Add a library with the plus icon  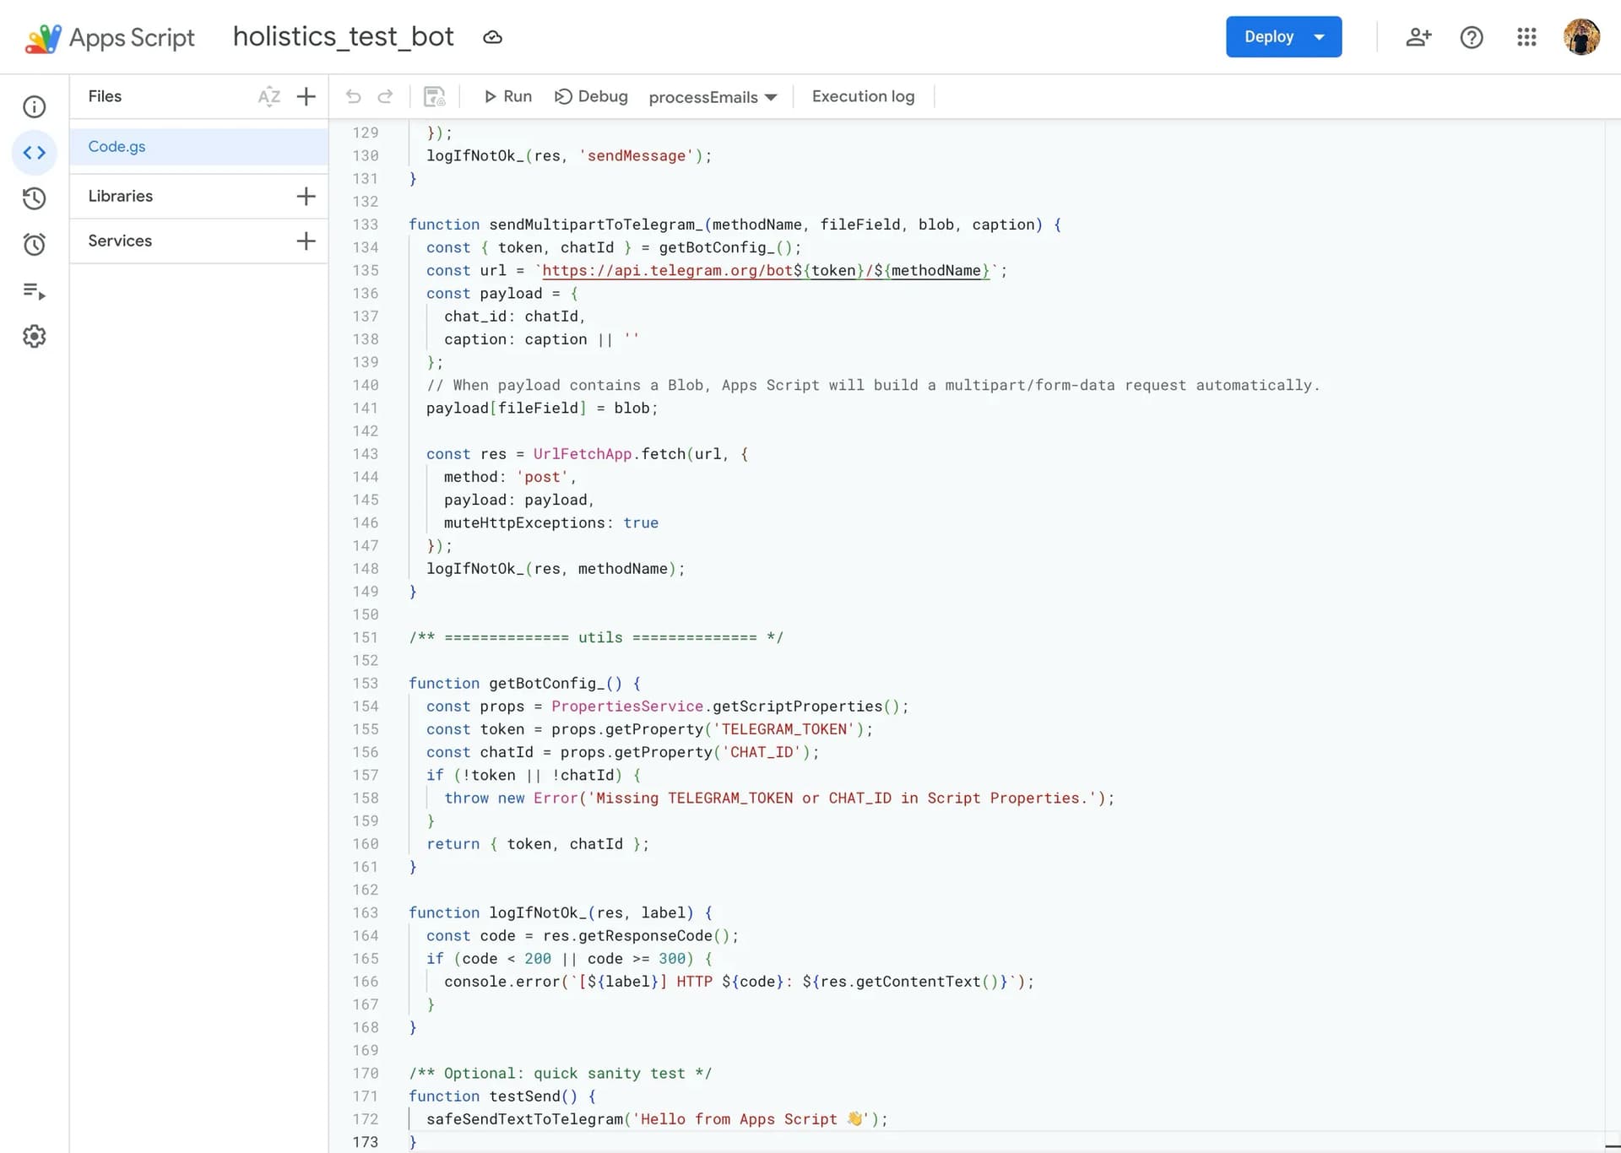pyautogui.click(x=306, y=197)
